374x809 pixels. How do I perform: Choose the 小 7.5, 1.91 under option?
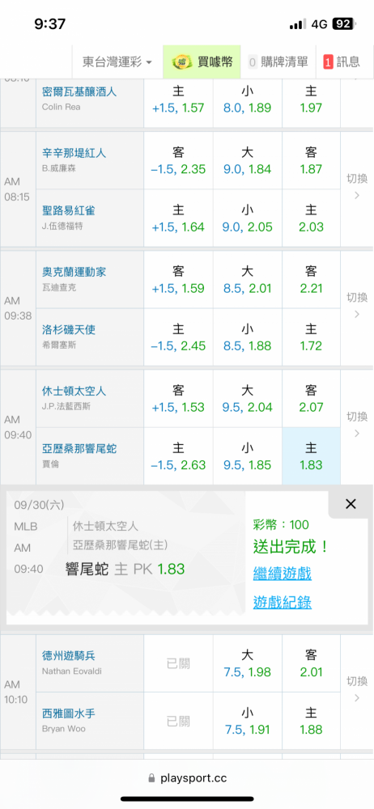(x=248, y=722)
